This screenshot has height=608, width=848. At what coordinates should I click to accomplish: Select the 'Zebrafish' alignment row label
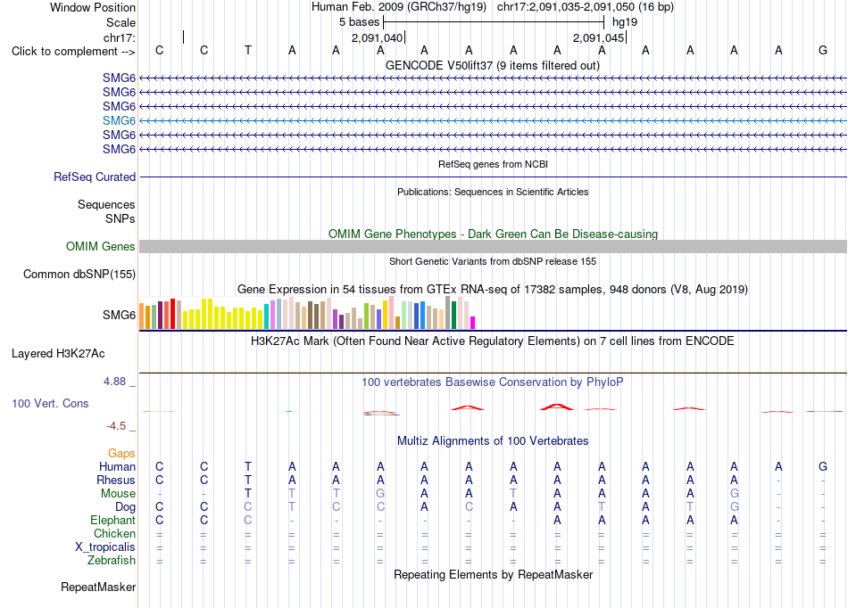[x=112, y=561]
